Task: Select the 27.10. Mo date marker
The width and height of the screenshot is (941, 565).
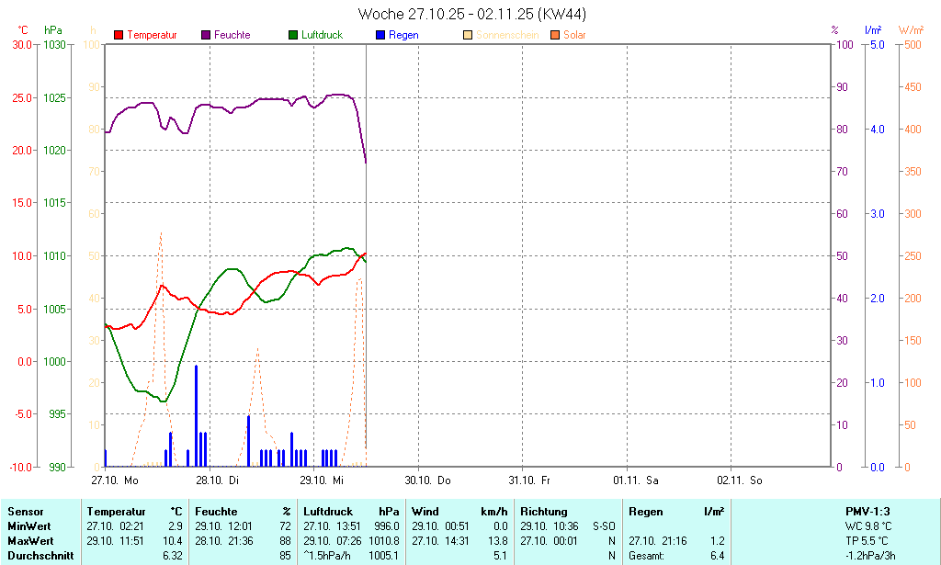Action: [x=115, y=480]
